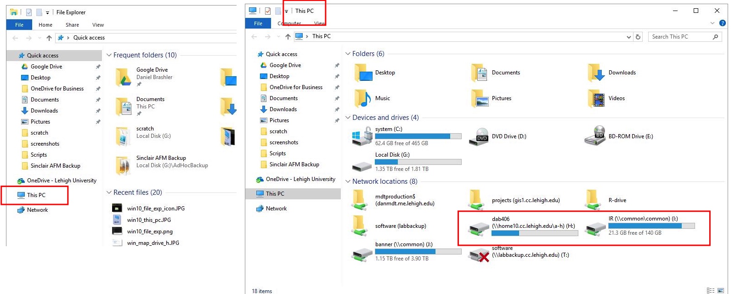Open software (labbackup) network folder icon
735x294 pixels.
click(x=359, y=226)
